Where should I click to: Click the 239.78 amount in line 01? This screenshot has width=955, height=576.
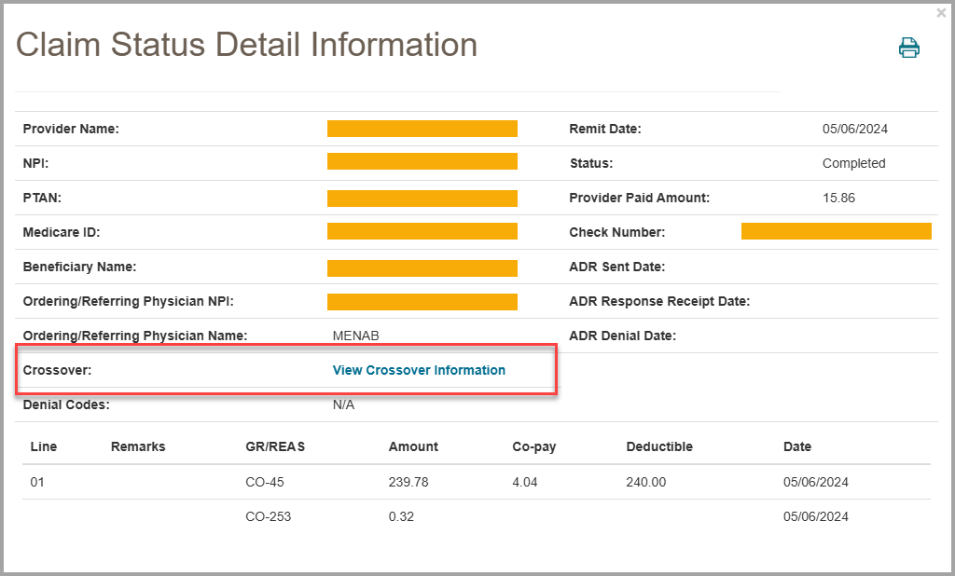click(x=407, y=482)
